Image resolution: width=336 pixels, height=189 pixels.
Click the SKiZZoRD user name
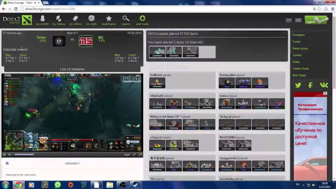(x=157, y=96)
